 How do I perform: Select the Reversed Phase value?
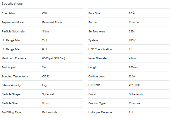coord(52,22)
